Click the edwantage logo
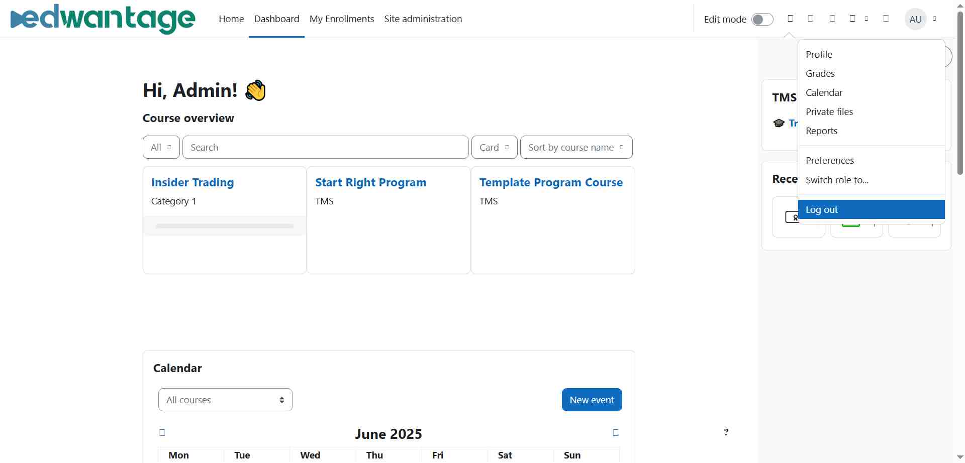 click(103, 19)
